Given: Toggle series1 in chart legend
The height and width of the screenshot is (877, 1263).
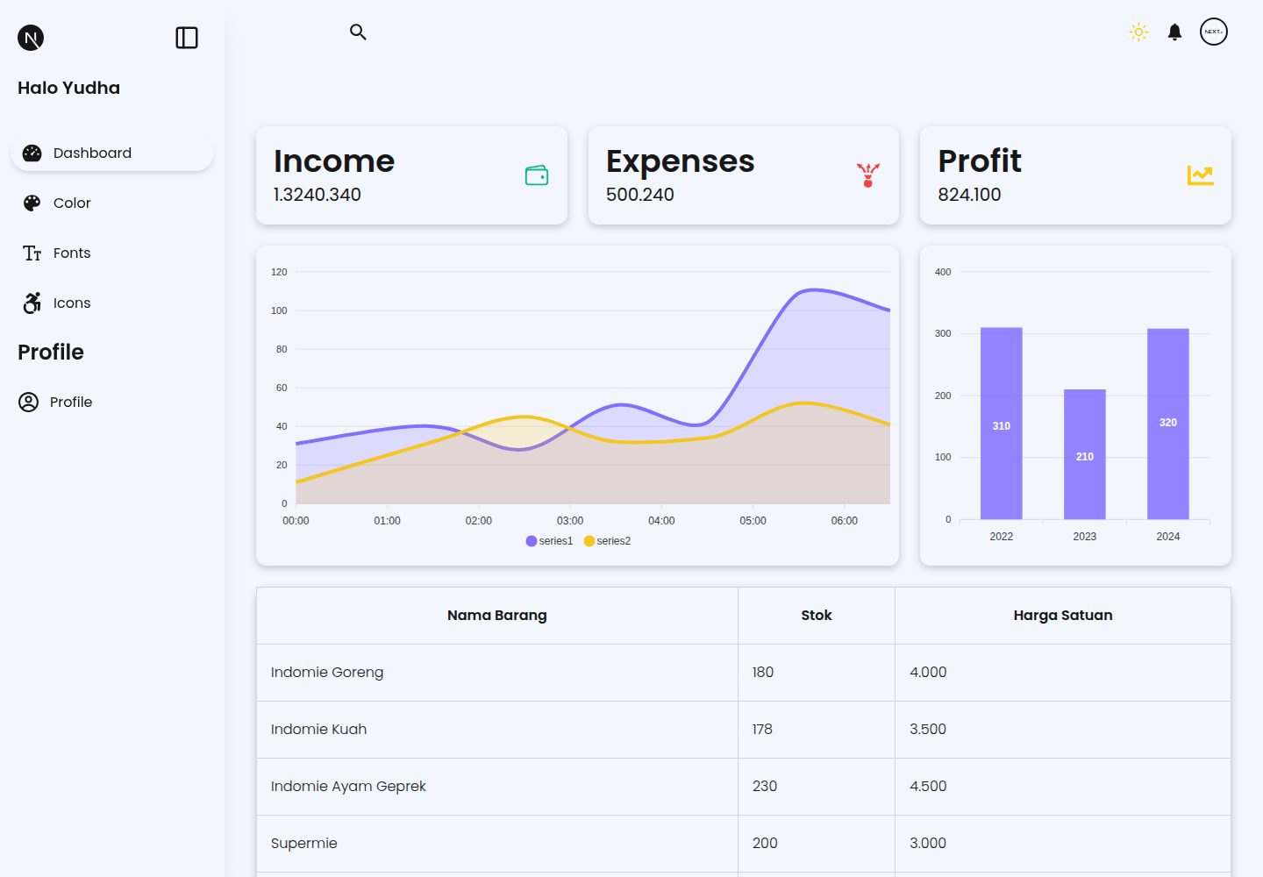Looking at the screenshot, I should point(549,541).
